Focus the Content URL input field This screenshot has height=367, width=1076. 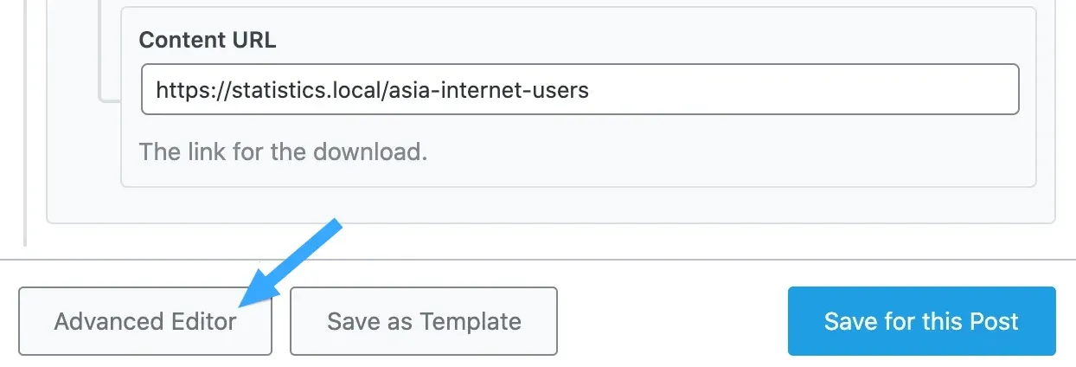580,89
